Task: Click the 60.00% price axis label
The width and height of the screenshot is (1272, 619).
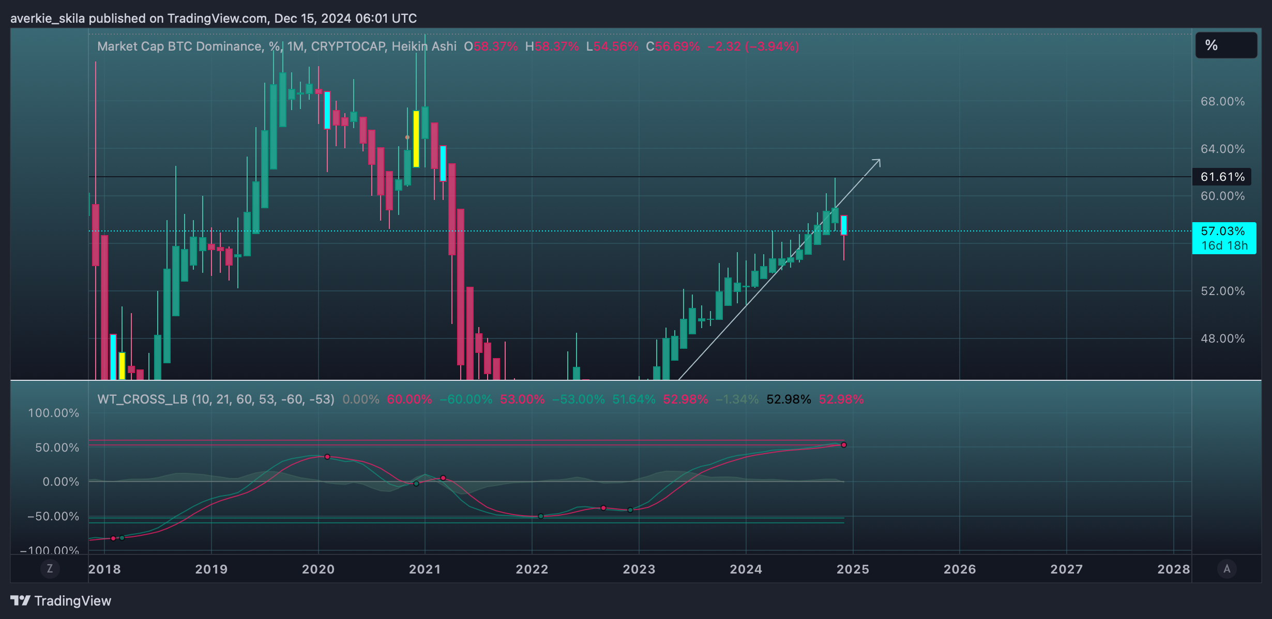Action: pyautogui.click(x=1222, y=196)
